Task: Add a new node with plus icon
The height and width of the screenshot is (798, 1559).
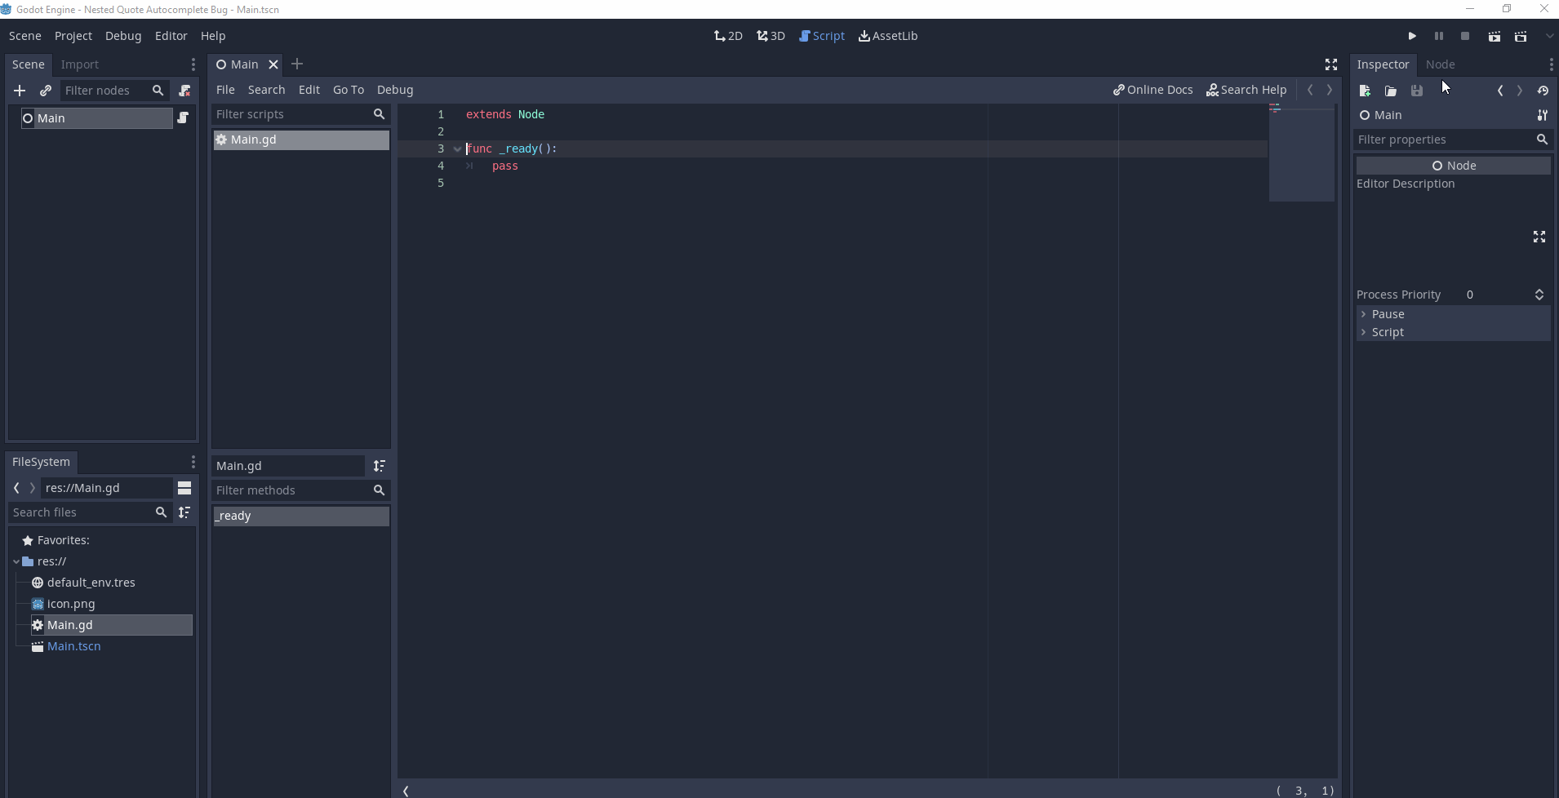Action: (x=20, y=91)
